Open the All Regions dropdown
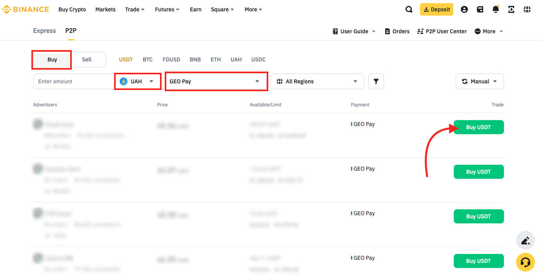Screen dimensions: 542x277 pyautogui.click(x=317, y=81)
